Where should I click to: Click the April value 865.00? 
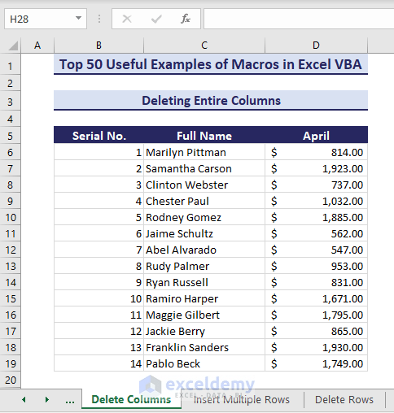point(316,331)
